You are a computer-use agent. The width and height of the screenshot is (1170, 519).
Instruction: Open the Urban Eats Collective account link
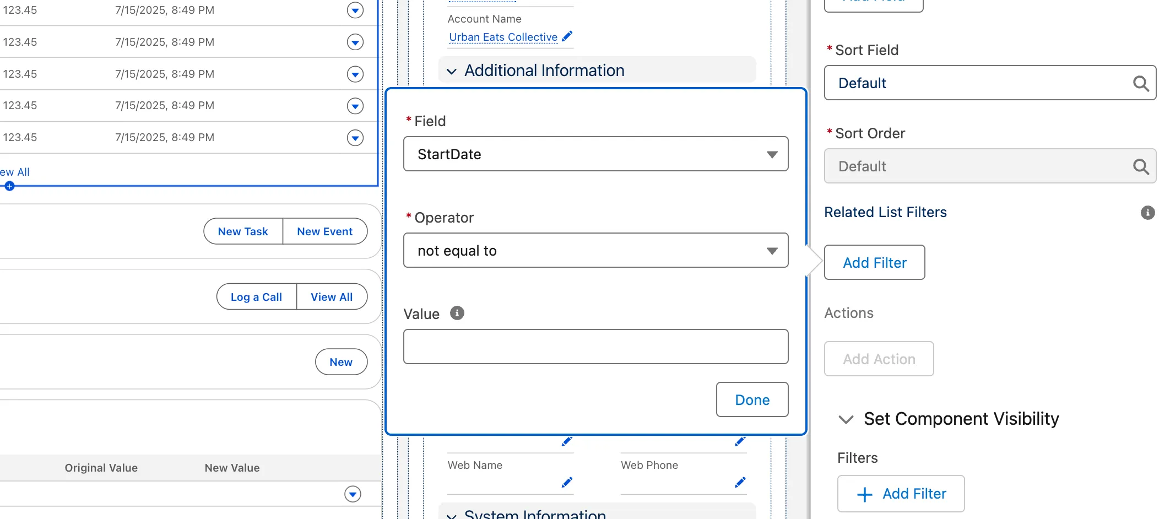point(503,37)
